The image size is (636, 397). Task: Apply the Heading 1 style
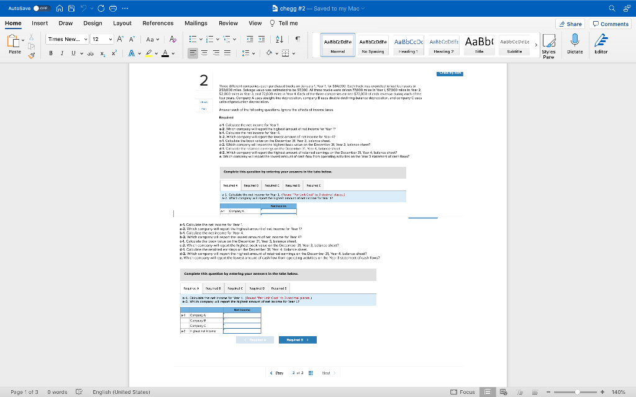coord(409,45)
